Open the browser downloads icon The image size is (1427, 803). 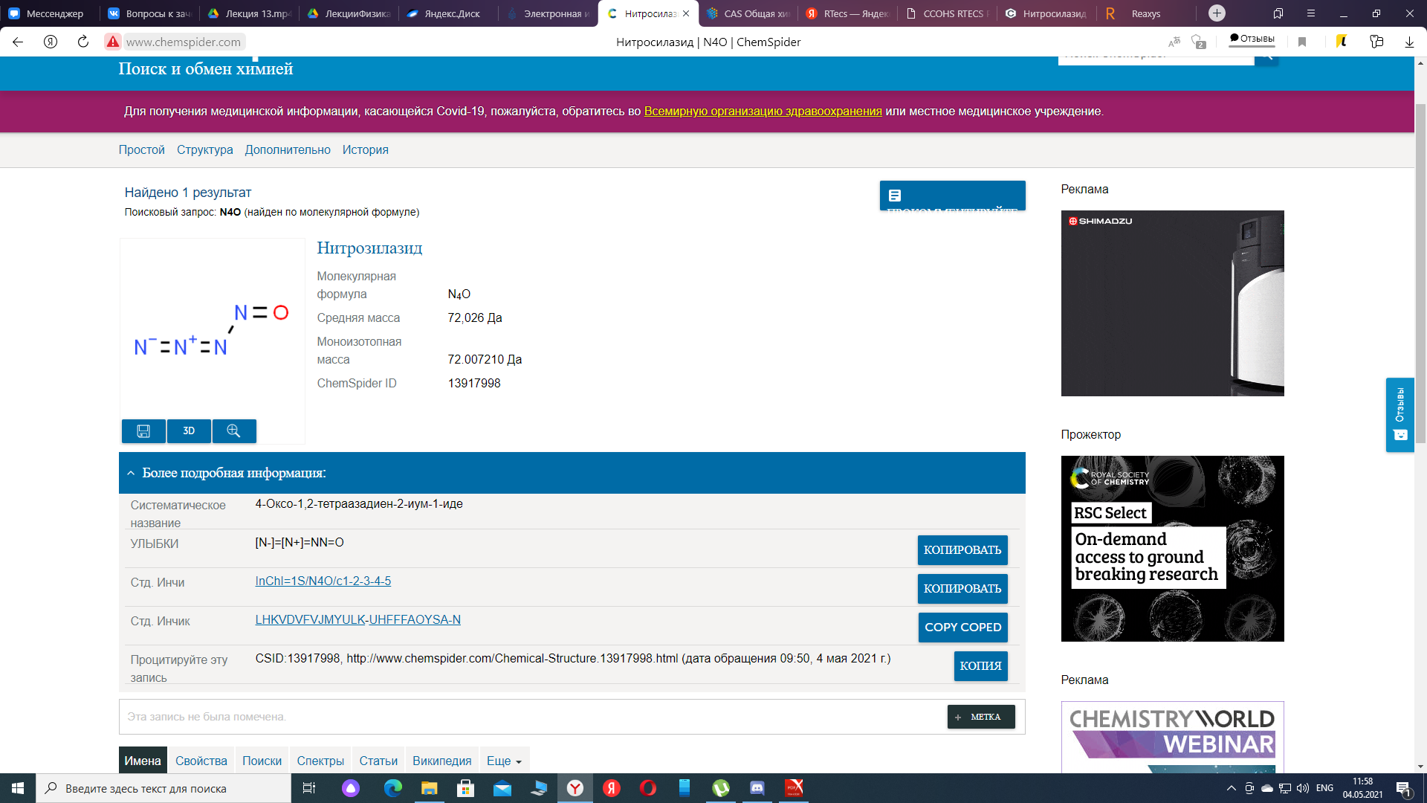pos(1408,42)
